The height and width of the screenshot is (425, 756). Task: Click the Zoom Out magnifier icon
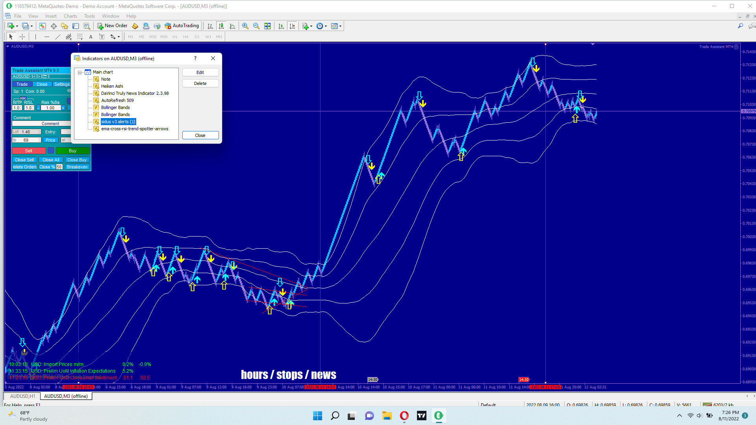click(256, 26)
